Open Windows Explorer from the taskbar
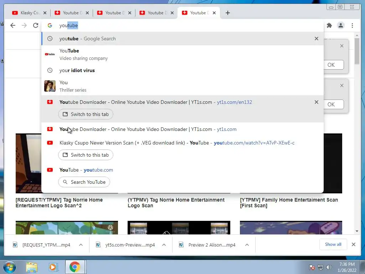The width and height of the screenshot is (365, 274). point(32,267)
